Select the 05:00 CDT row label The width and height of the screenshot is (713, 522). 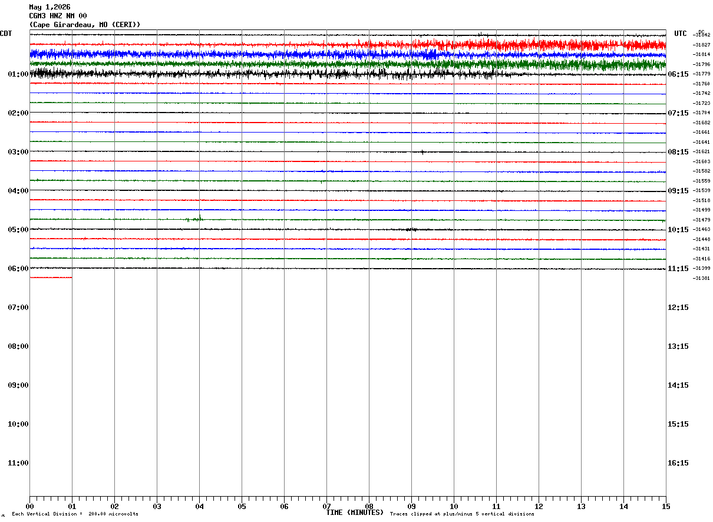pos(18,230)
